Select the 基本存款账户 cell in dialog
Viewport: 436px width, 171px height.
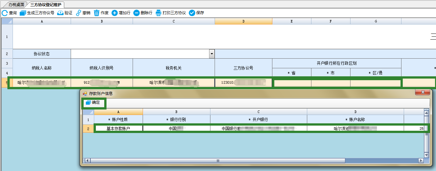118,128
